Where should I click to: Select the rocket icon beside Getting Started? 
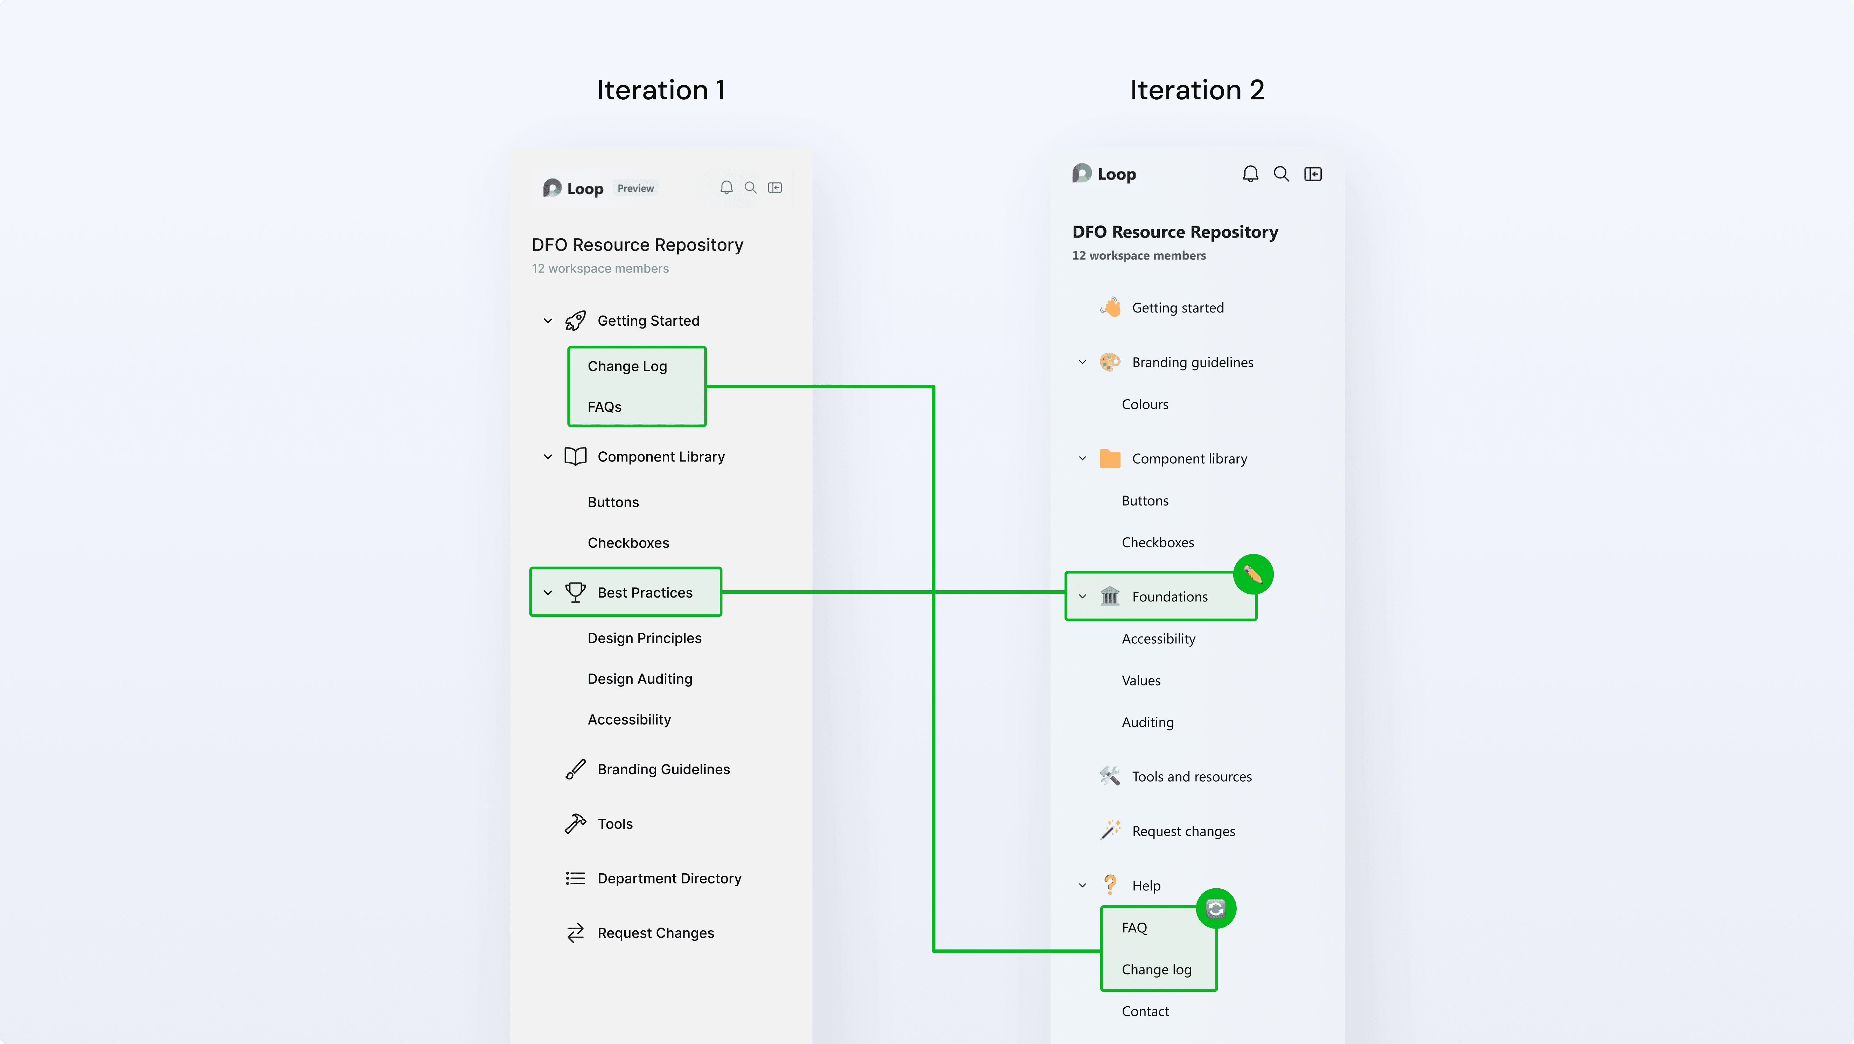pos(575,320)
